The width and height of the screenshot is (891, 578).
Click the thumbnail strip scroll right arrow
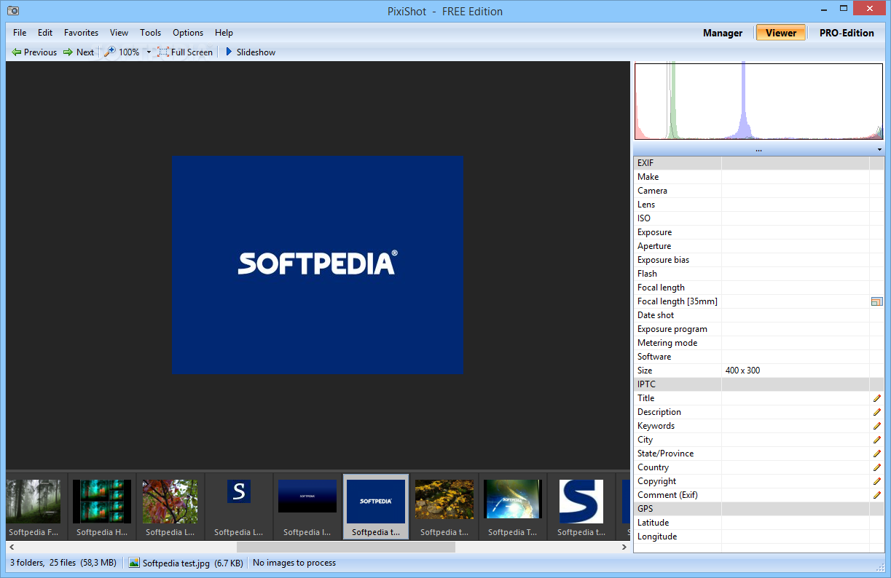click(624, 547)
